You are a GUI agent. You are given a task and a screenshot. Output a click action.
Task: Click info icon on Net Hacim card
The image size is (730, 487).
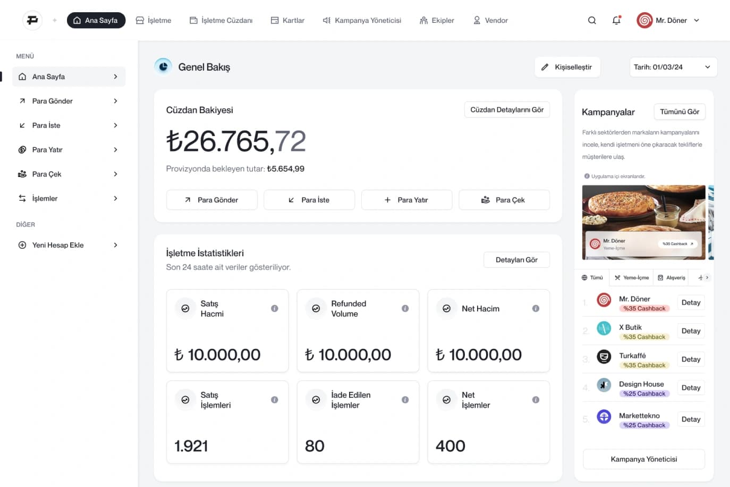536,308
